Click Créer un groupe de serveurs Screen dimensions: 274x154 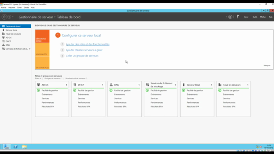[x=82, y=56]
